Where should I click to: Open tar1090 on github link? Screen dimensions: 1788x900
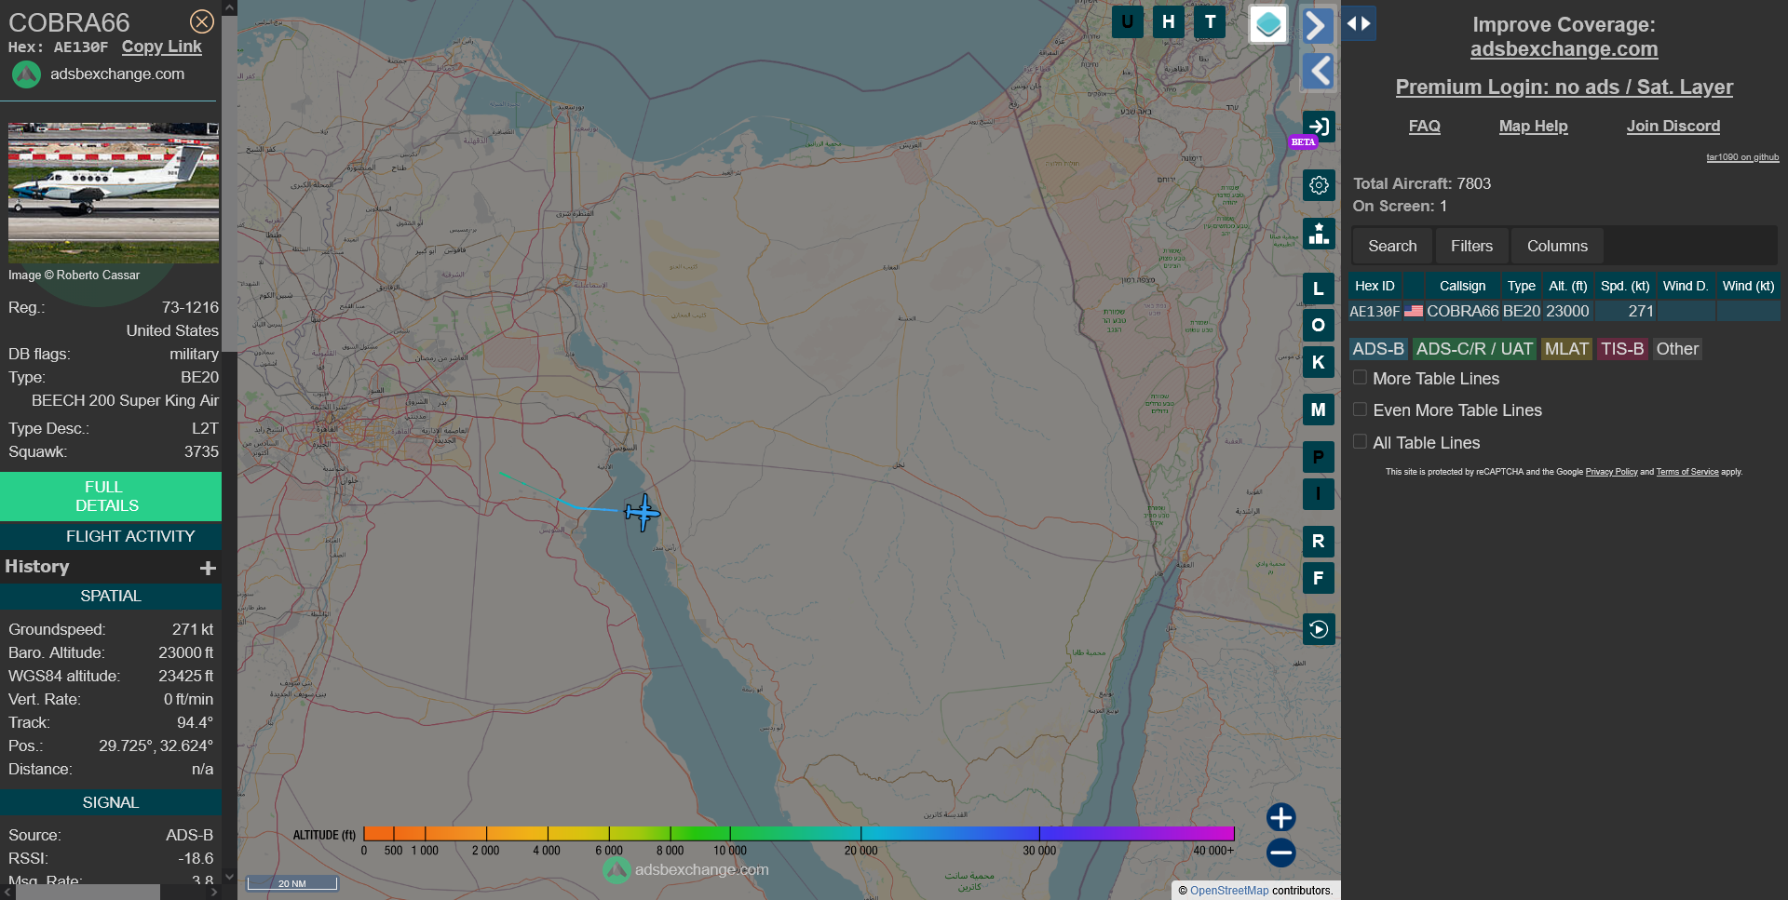click(x=1742, y=157)
